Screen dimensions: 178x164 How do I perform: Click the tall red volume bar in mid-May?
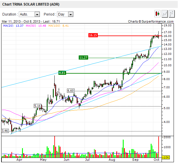click(55, 147)
